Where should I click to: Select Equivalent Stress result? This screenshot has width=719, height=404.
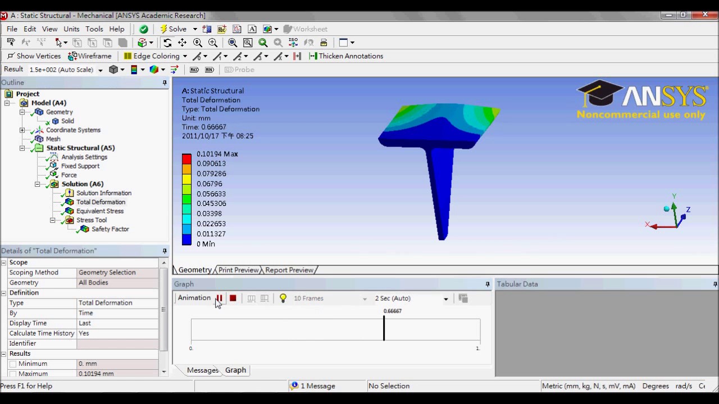[x=100, y=211]
